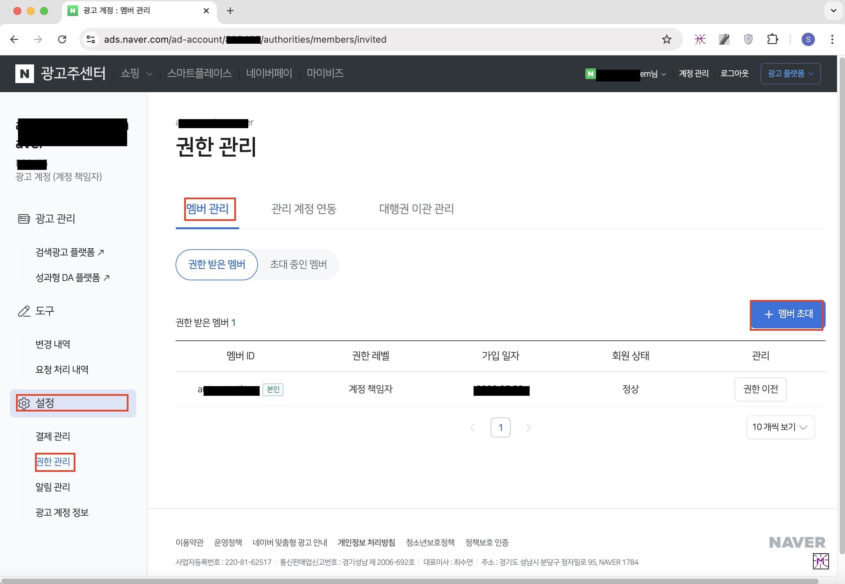This screenshot has height=584, width=845.
Task: Click the 설정 gear icon in sidebar
Action: point(24,403)
